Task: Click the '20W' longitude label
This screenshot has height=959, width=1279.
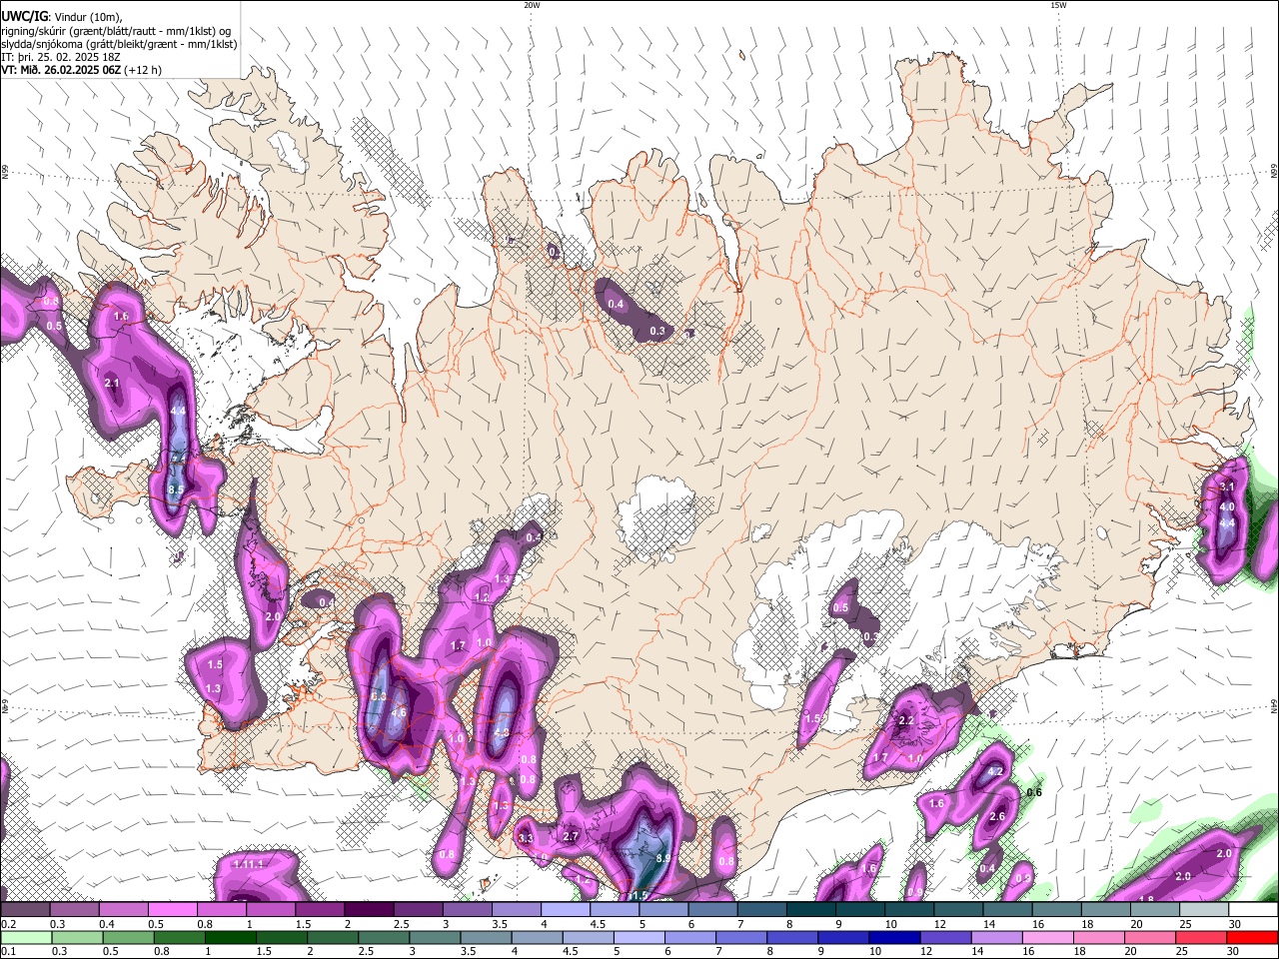Action: [532, 5]
